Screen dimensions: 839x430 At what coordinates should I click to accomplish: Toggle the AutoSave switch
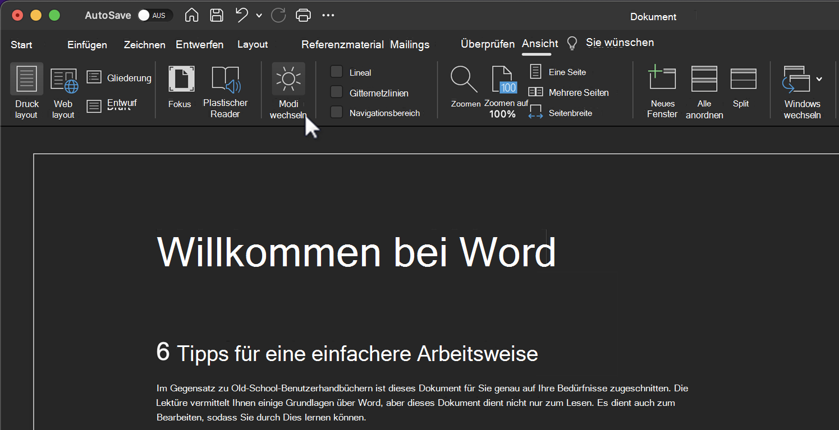coord(155,16)
